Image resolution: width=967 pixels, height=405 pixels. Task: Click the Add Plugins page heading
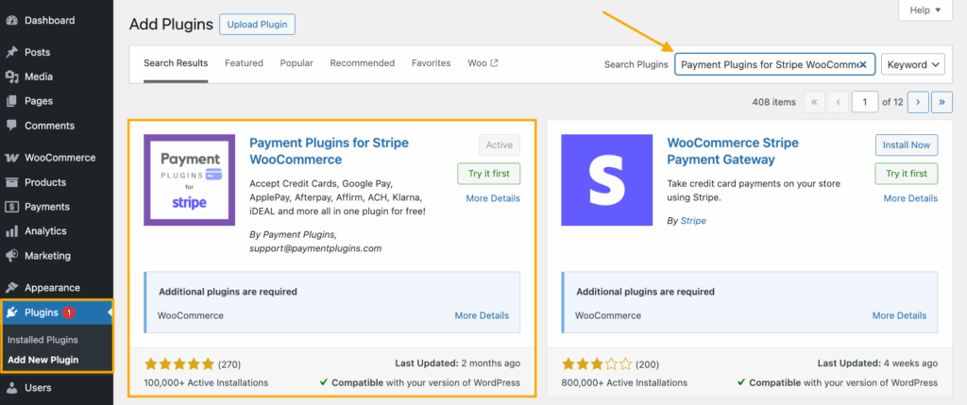[x=171, y=25]
